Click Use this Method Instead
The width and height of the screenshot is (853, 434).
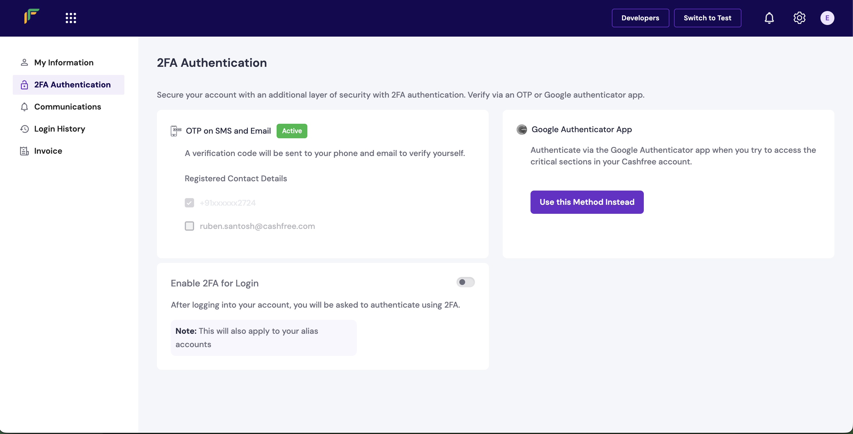[x=587, y=202]
